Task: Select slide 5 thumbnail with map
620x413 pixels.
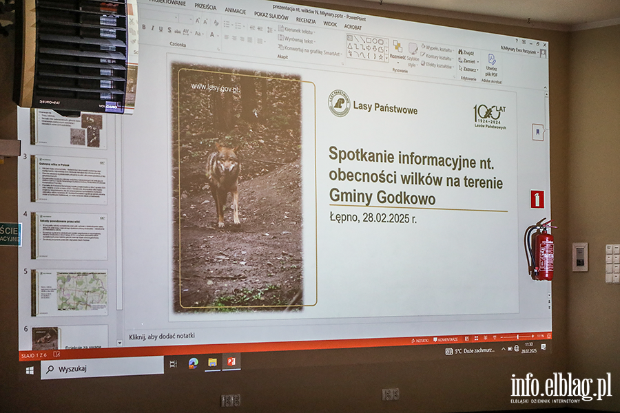Action: coord(70,293)
